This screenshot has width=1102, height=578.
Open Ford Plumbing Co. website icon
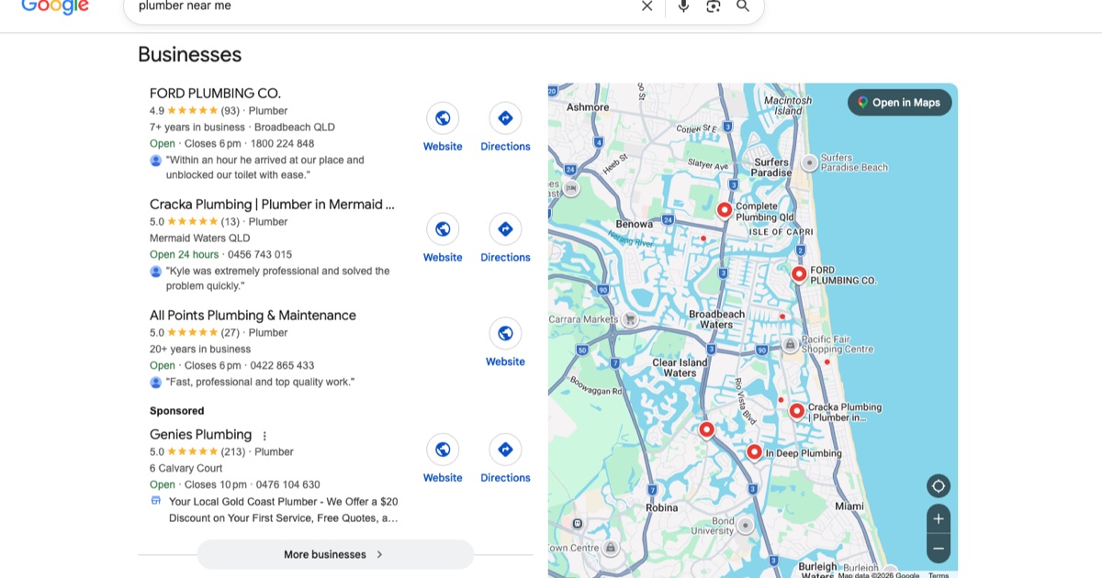[443, 118]
